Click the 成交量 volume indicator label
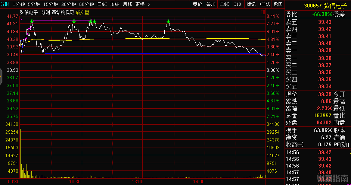351x185 pixels. pos(82,13)
